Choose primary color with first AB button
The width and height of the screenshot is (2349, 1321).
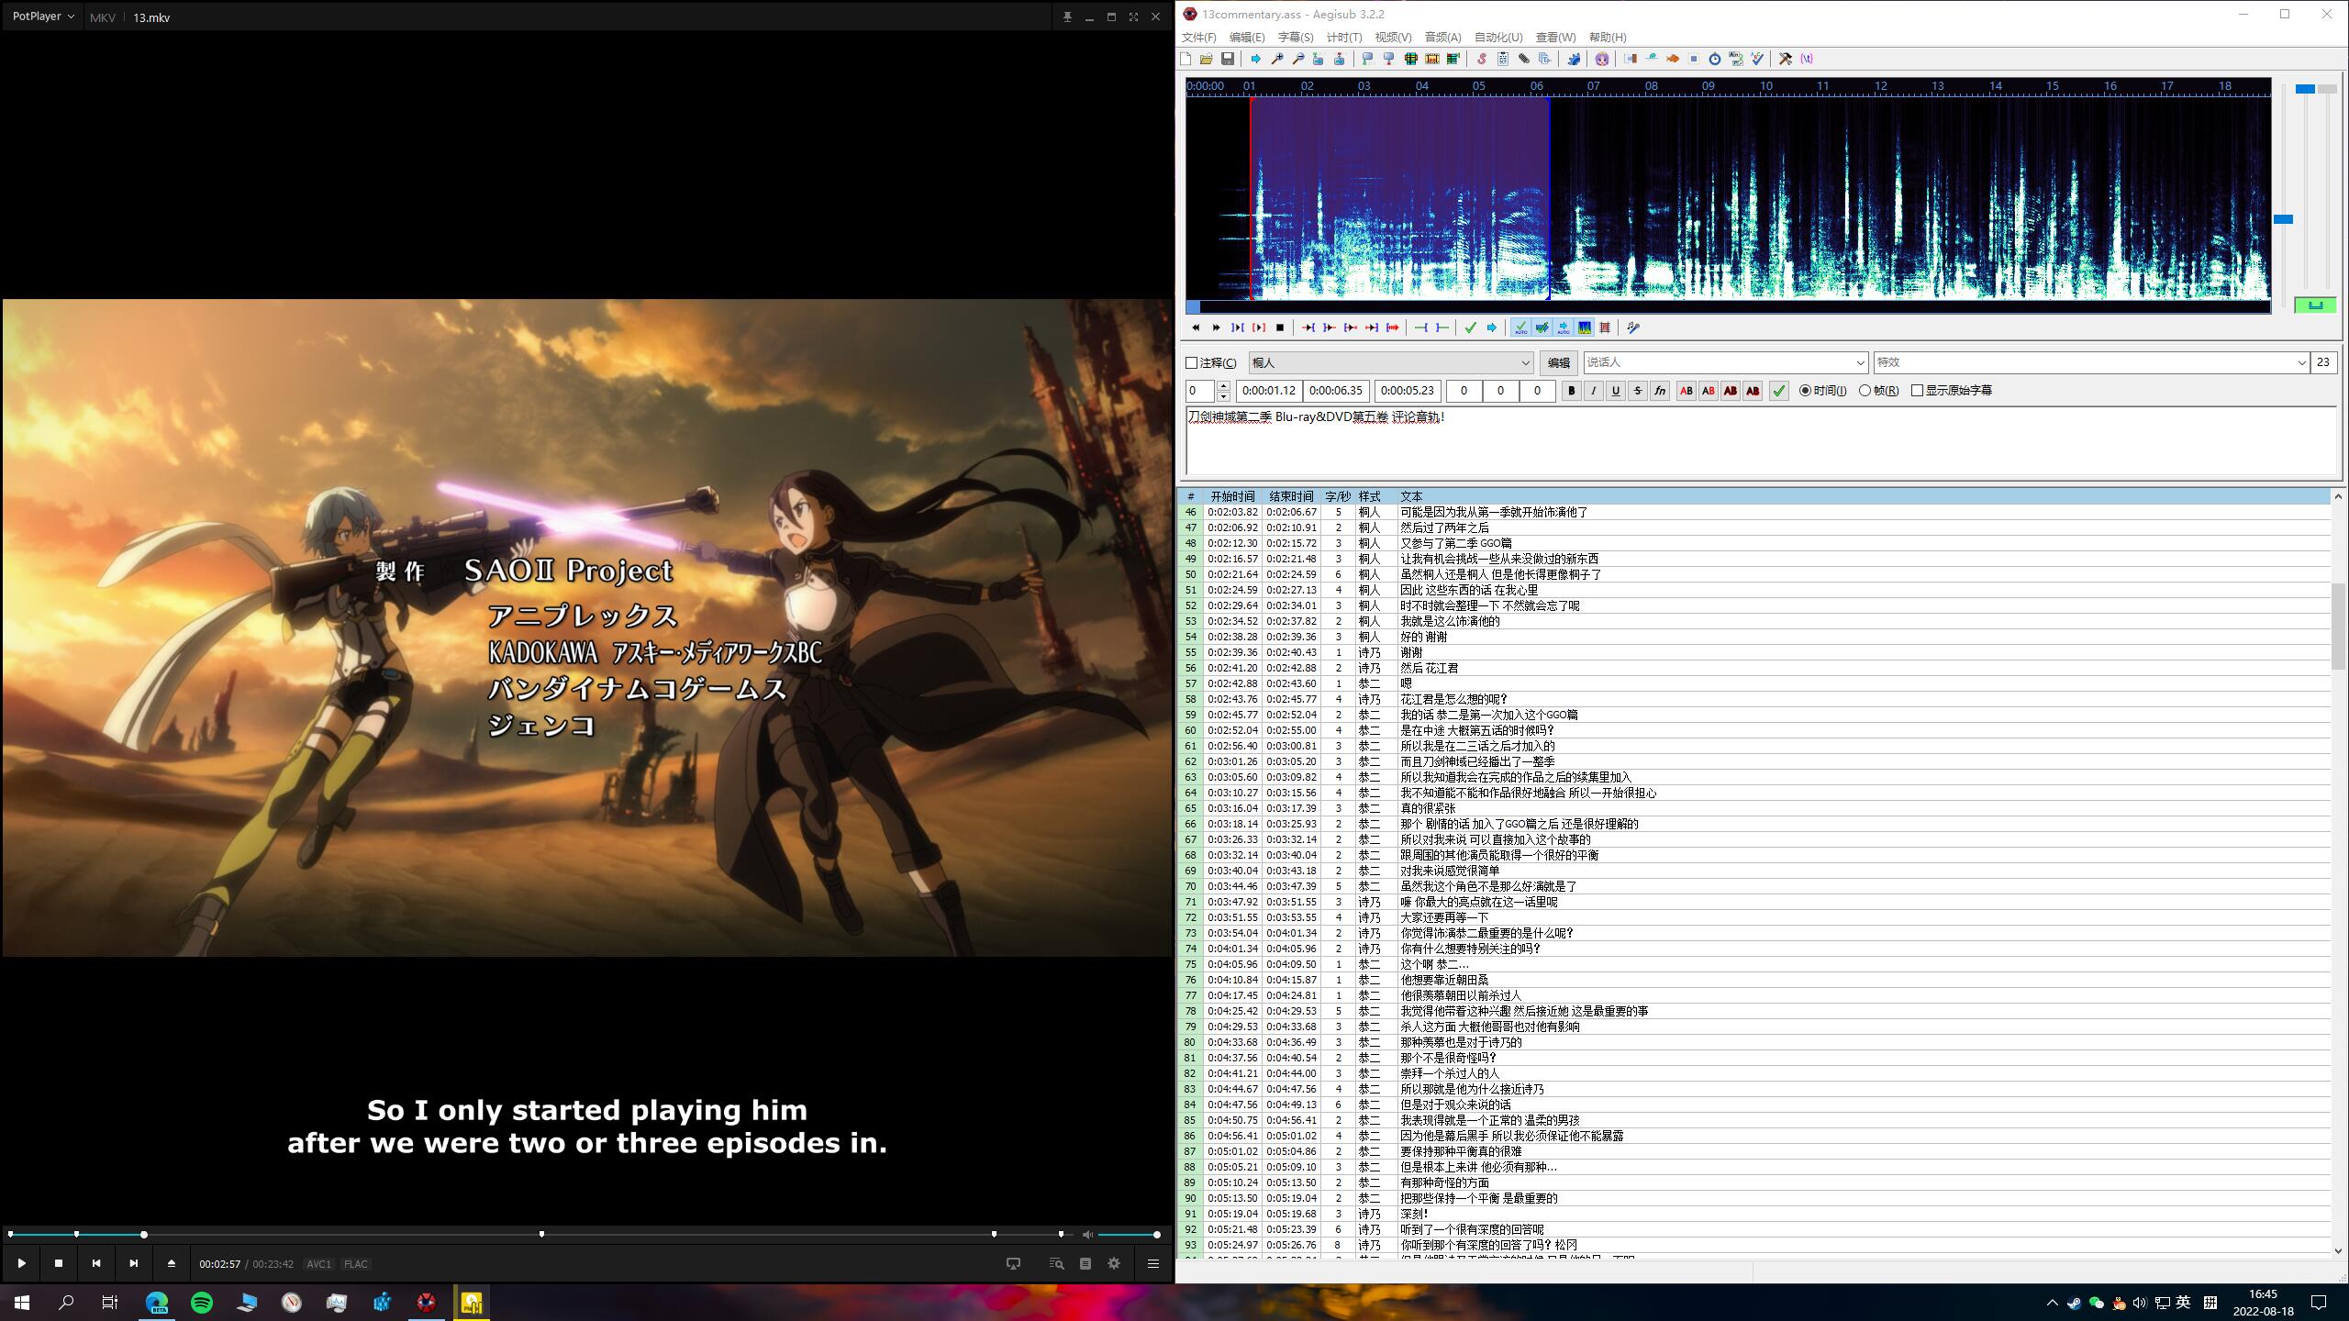(x=1686, y=391)
